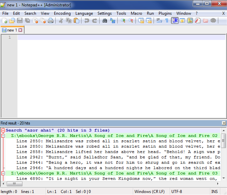Click in editor line 1 text area
Screen dimensions: 227x195
click(x=121, y=37)
